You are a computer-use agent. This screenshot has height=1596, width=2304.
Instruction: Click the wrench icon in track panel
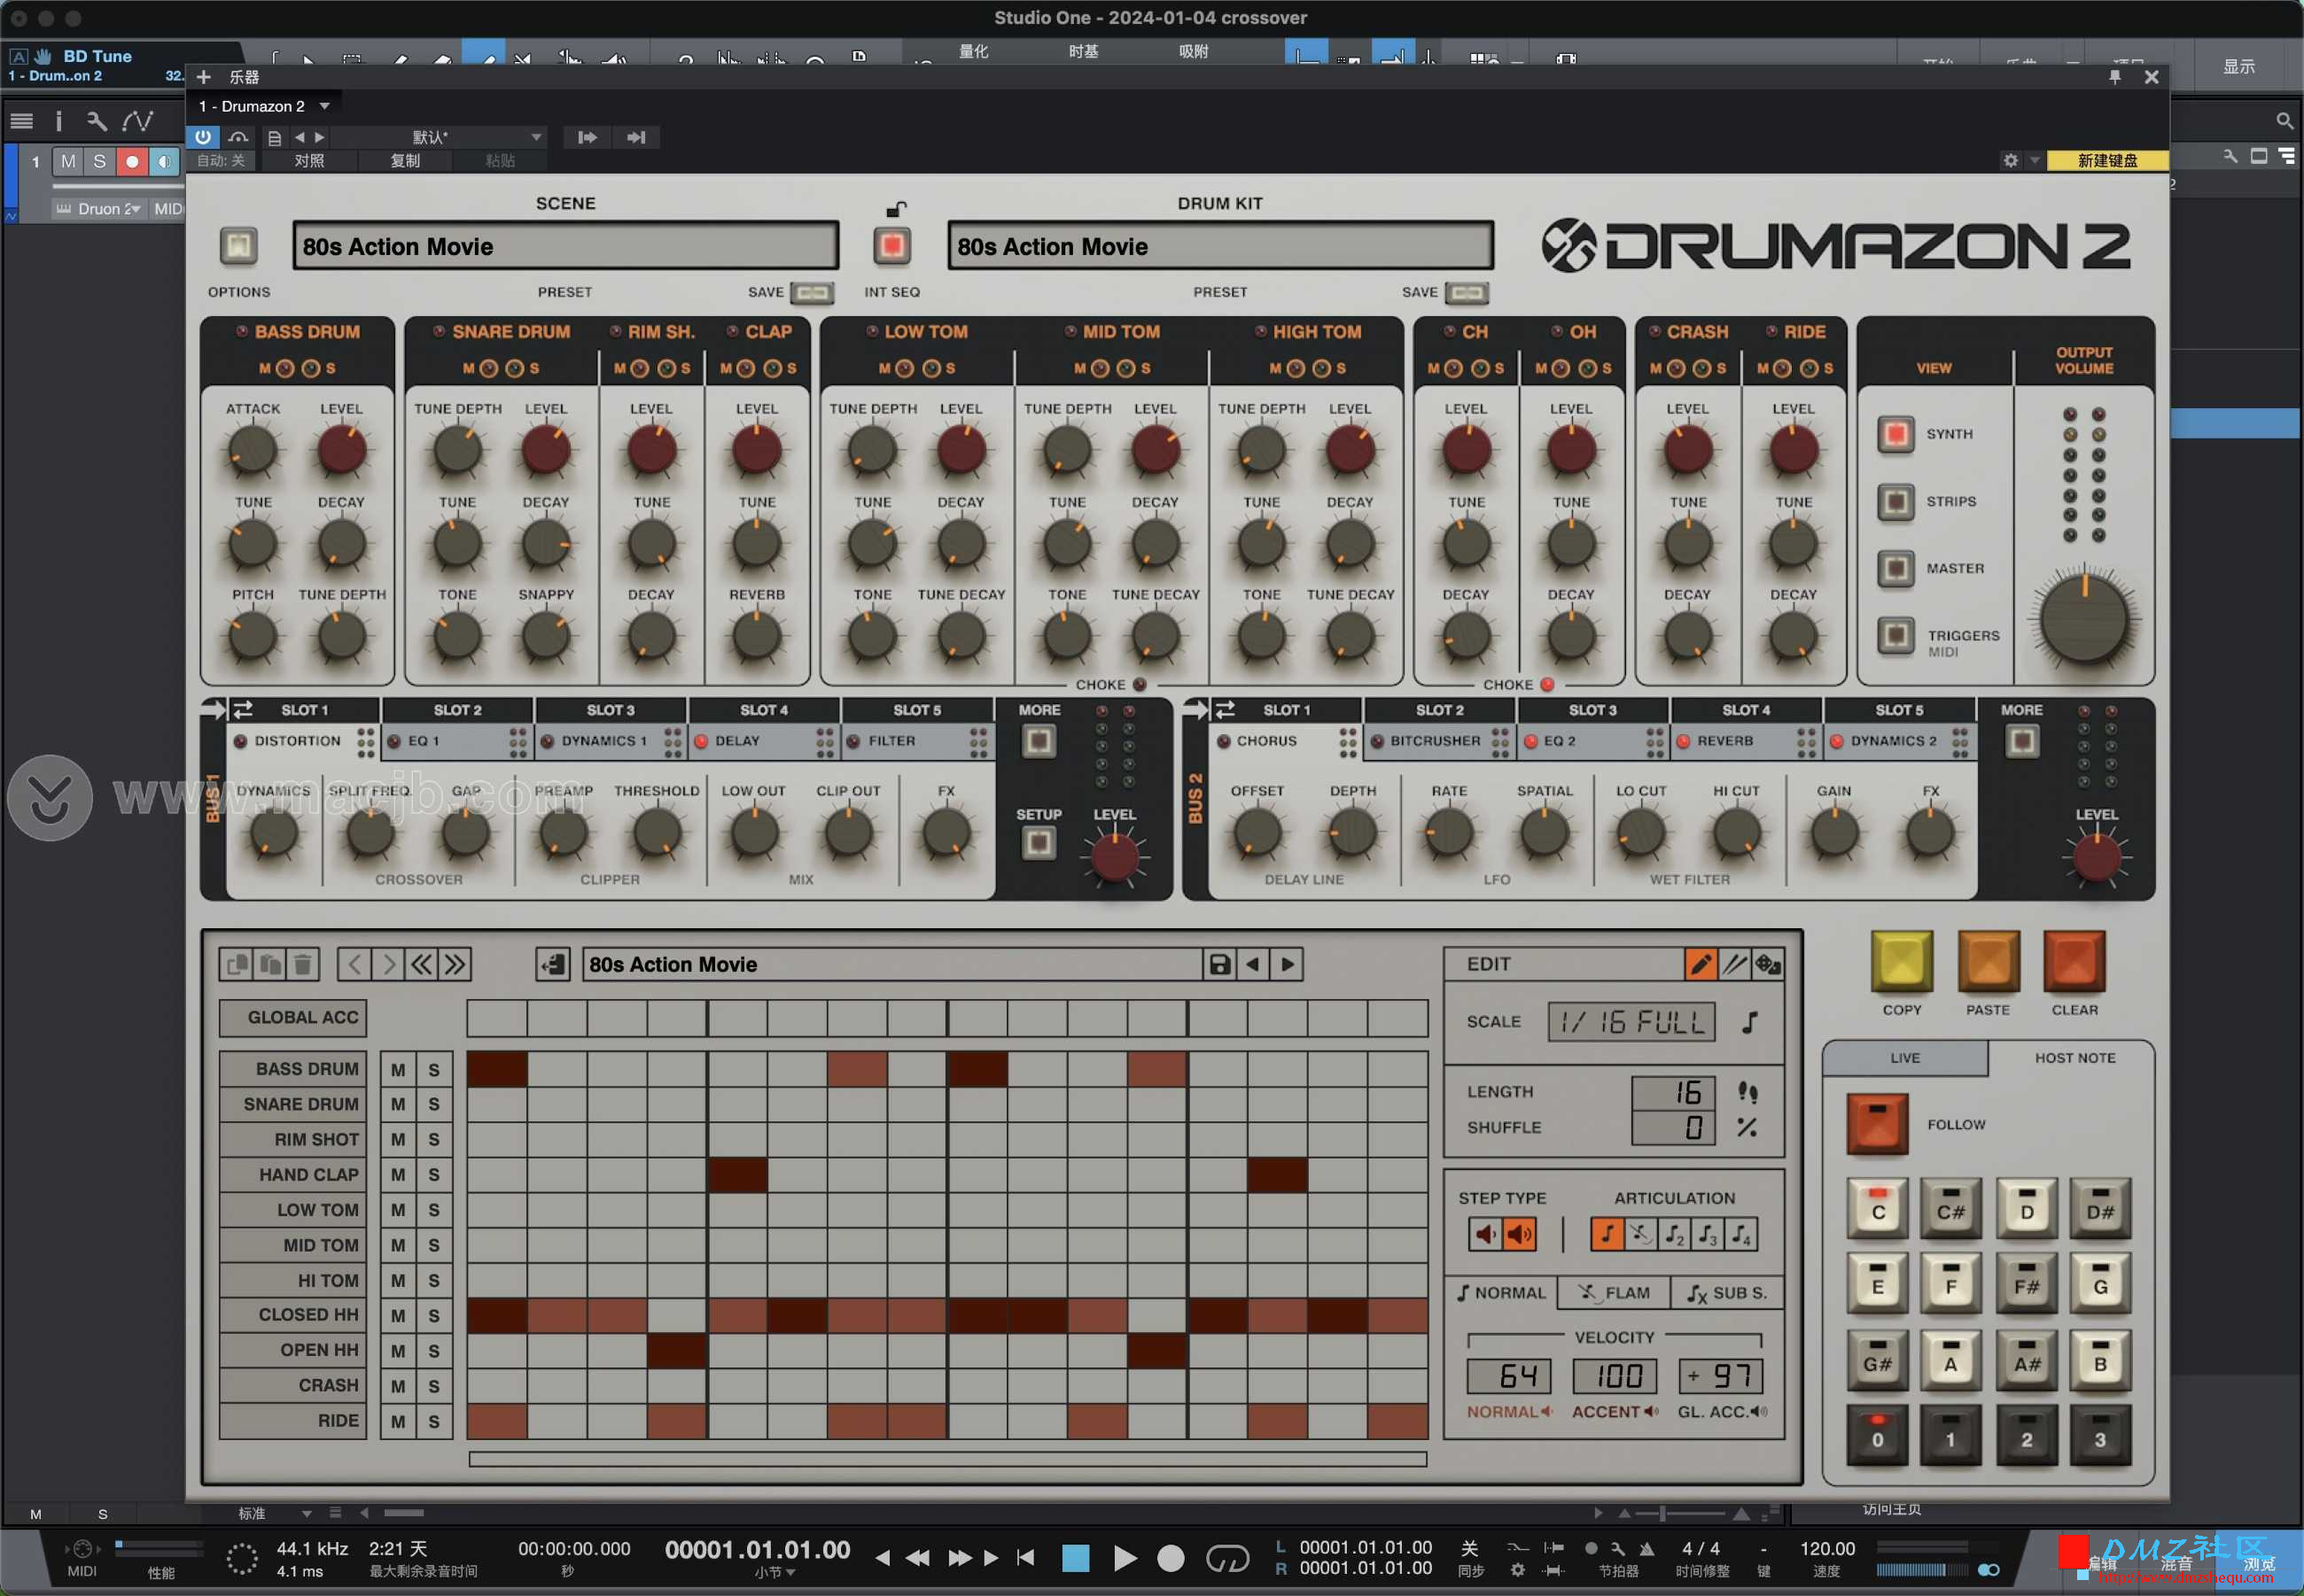click(96, 121)
